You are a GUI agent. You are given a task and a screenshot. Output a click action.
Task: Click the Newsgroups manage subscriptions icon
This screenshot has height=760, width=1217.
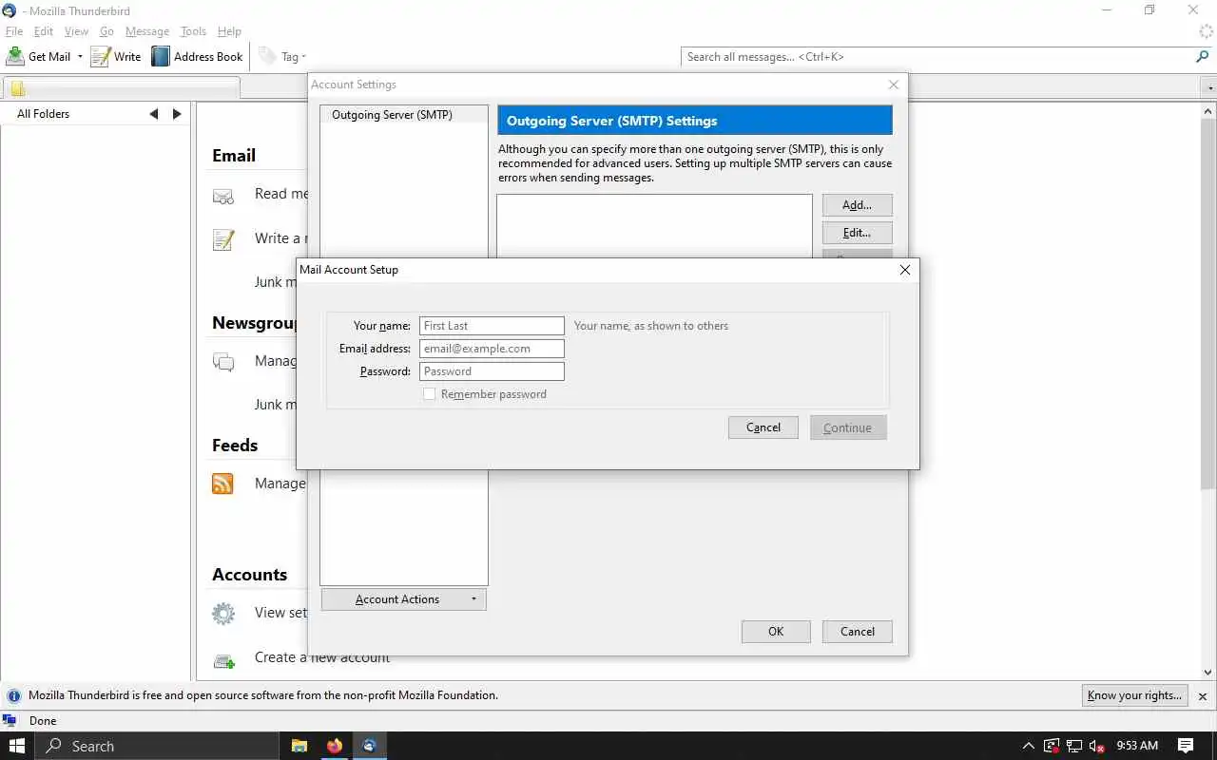(223, 362)
